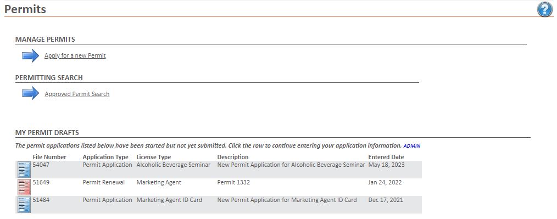
Task: Click description Permit 1332
Action: click(x=233, y=182)
